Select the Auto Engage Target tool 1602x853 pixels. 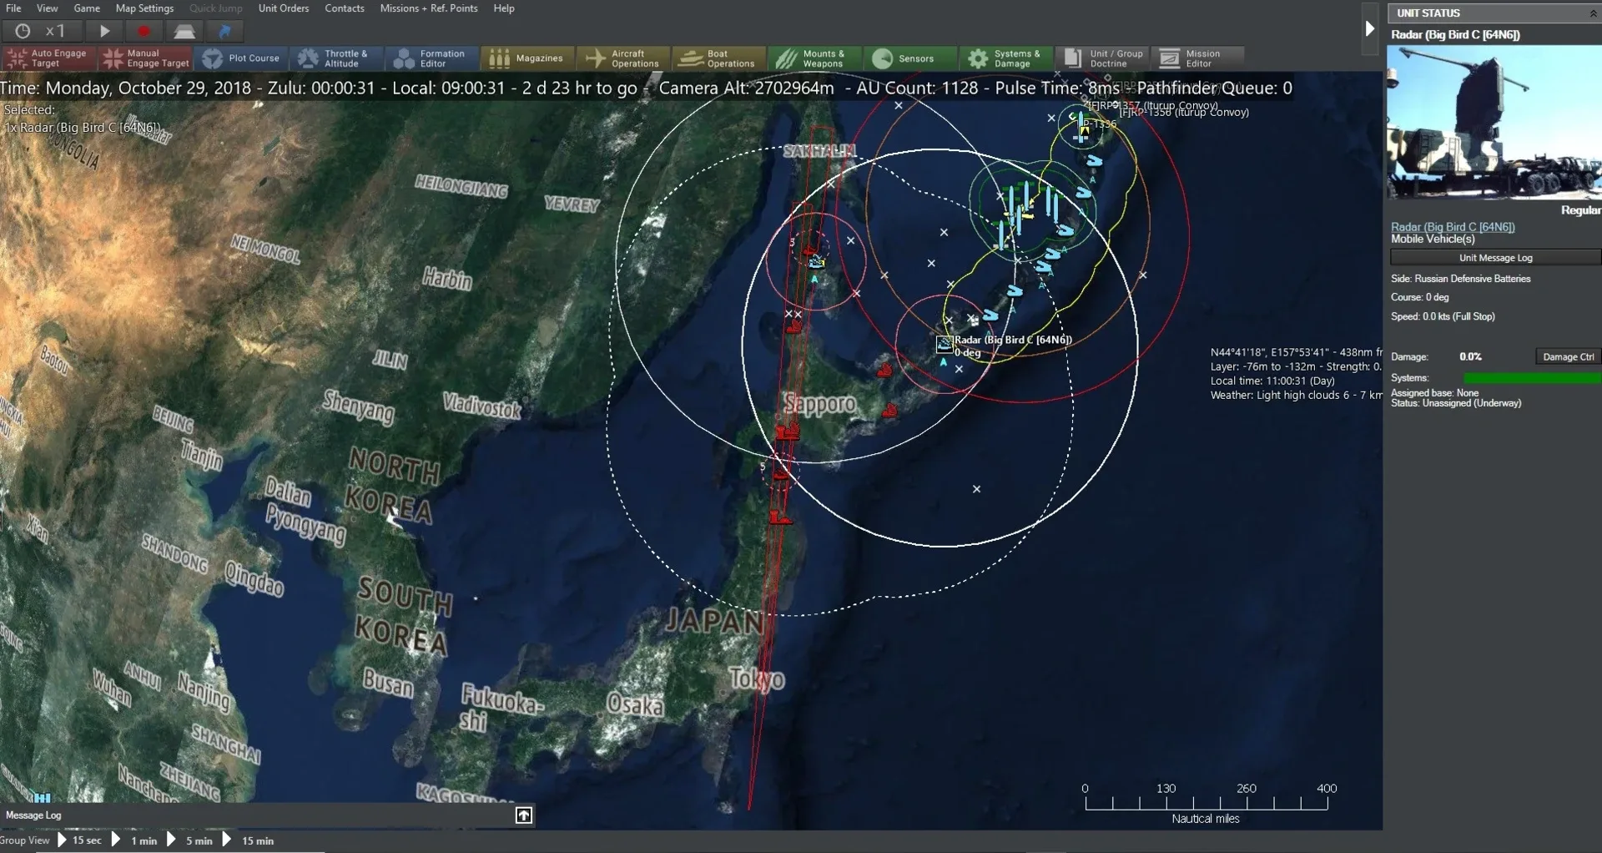[x=47, y=58]
